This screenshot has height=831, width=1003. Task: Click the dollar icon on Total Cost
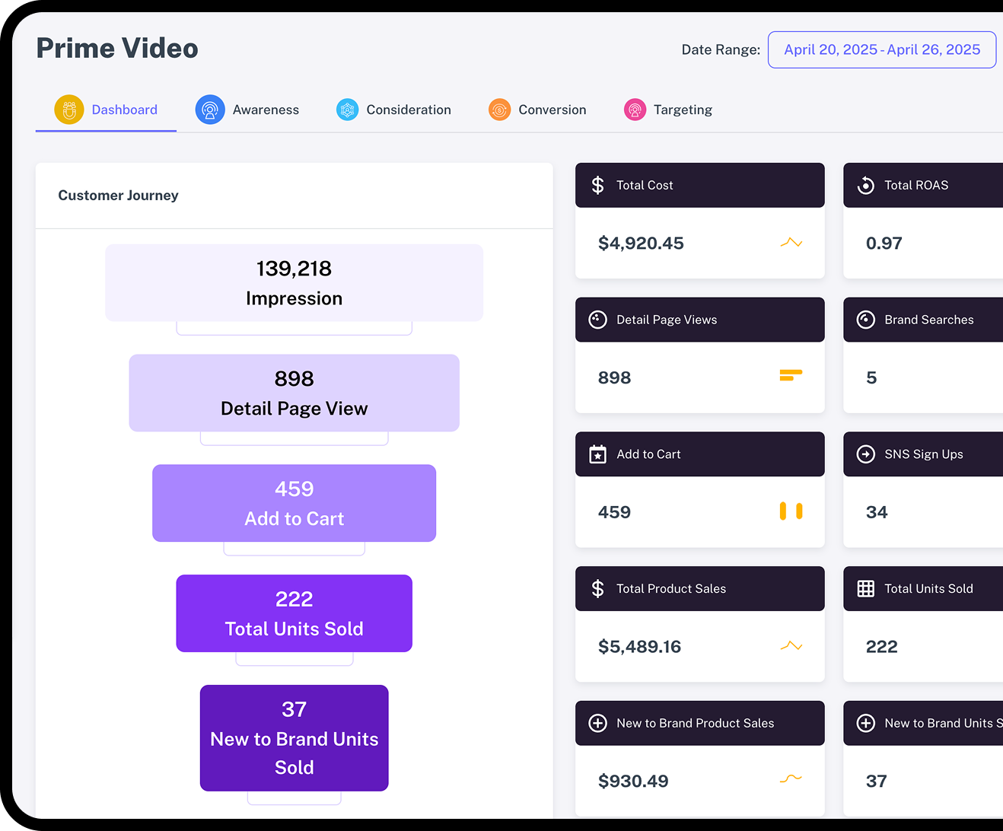click(598, 185)
